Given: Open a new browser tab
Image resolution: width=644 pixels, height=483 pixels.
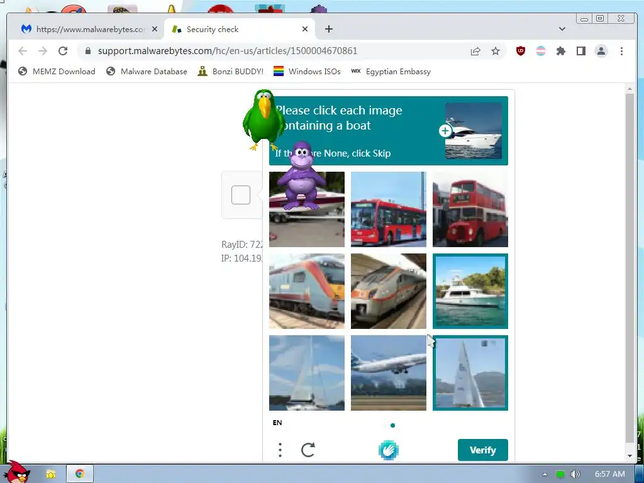Looking at the screenshot, I should point(328,29).
